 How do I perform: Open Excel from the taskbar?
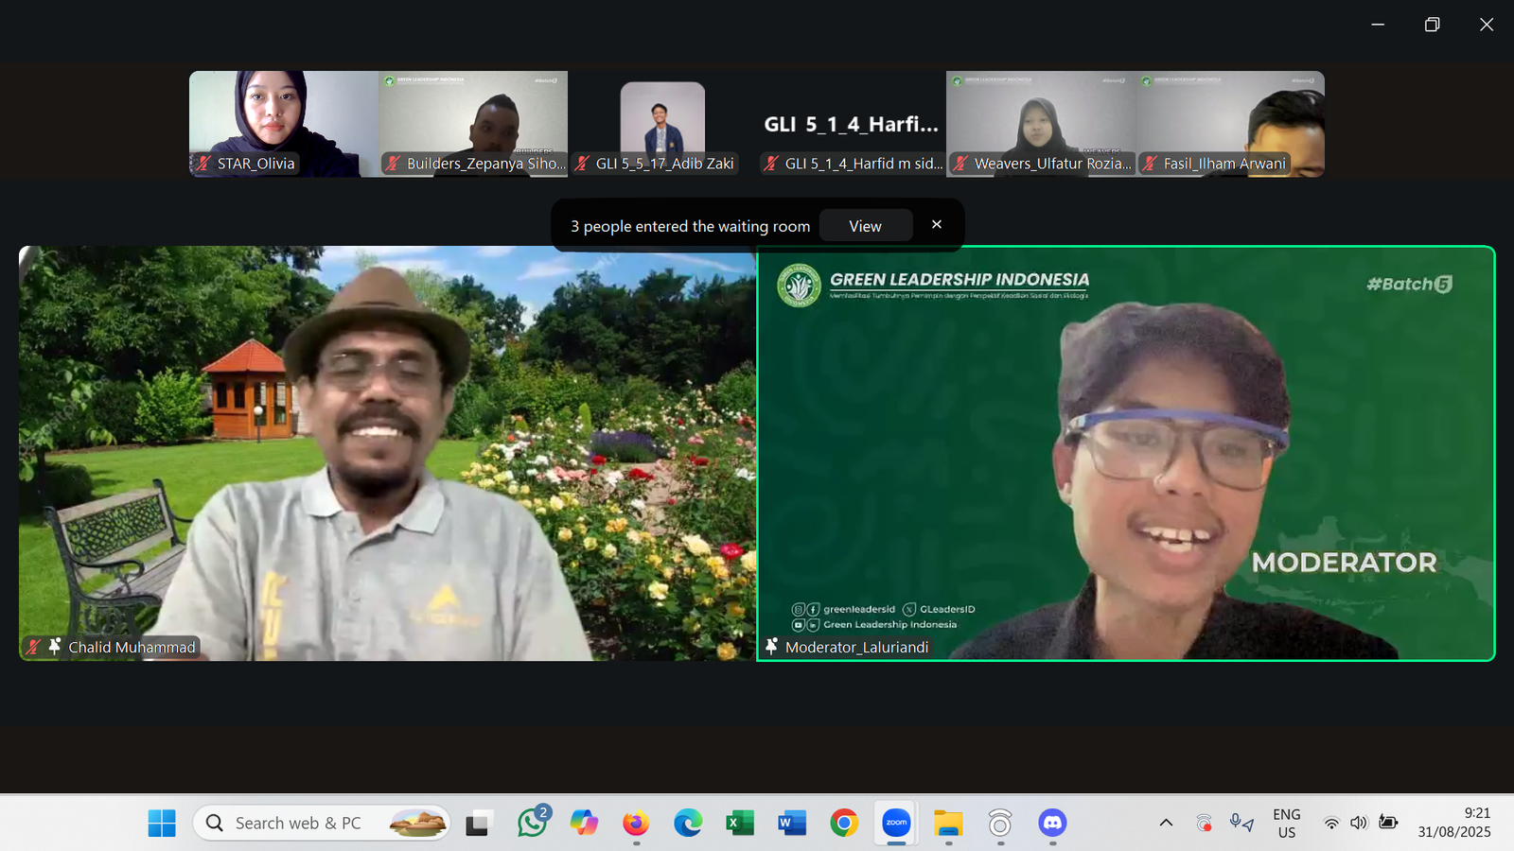click(x=740, y=824)
